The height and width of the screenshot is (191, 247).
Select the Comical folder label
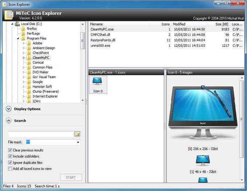[38, 62]
